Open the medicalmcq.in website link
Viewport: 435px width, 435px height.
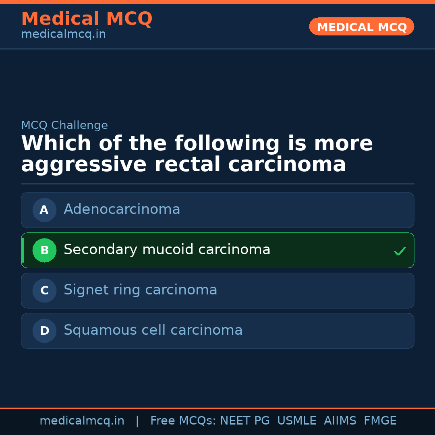(83, 420)
